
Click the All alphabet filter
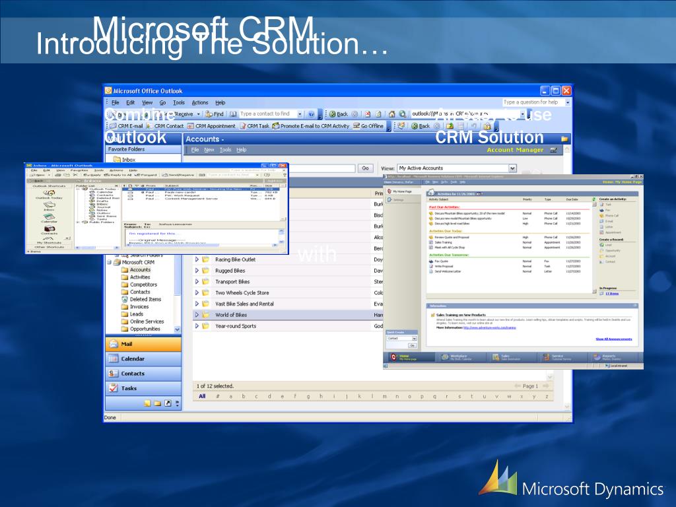[202, 396]
